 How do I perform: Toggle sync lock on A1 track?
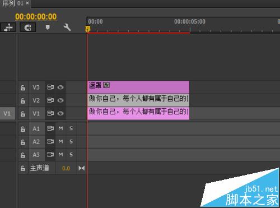click(x=50, y=128)
